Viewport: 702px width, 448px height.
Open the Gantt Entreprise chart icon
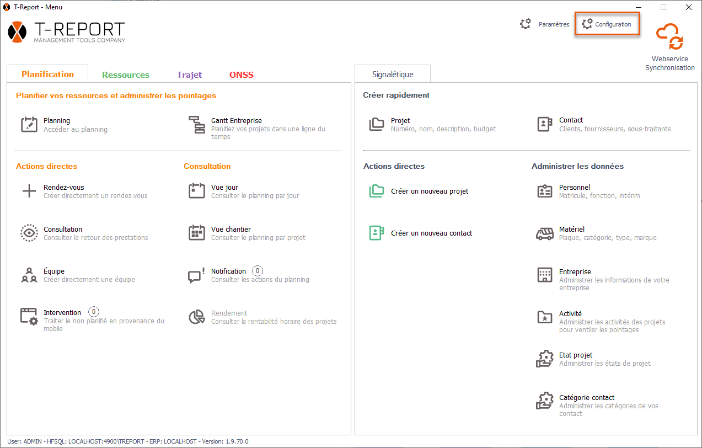[x=197, y=125]
